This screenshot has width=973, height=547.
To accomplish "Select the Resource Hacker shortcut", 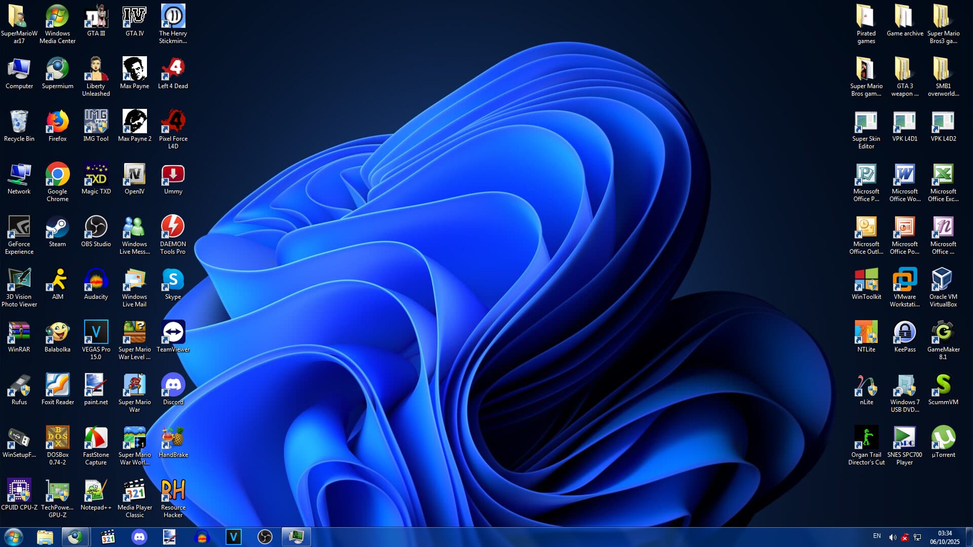I will (173, 499).
